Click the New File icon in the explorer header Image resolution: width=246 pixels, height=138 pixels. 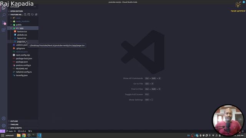point(25,15)
